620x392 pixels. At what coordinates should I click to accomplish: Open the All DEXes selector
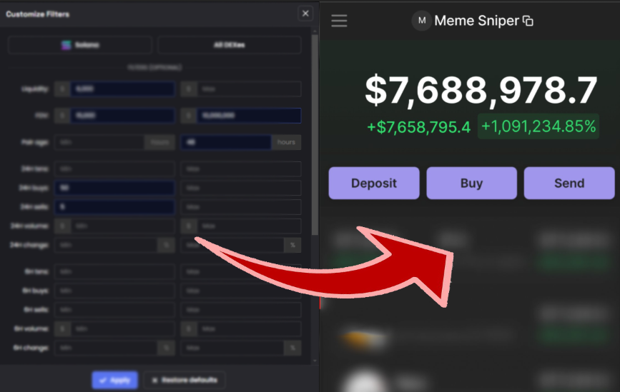230,45
